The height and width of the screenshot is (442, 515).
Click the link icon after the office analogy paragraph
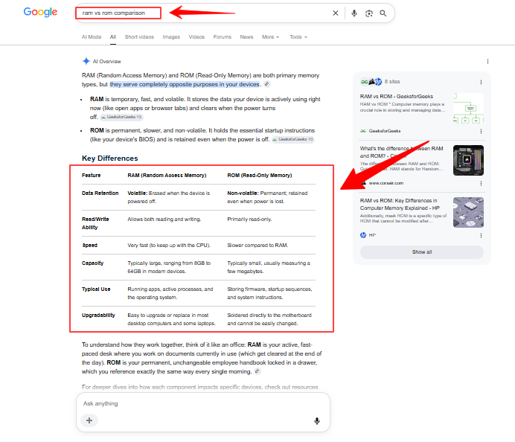(x=257, y=371)
